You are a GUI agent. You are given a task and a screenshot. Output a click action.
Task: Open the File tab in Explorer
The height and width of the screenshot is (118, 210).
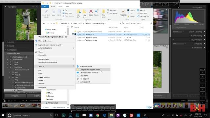point(45,7)
